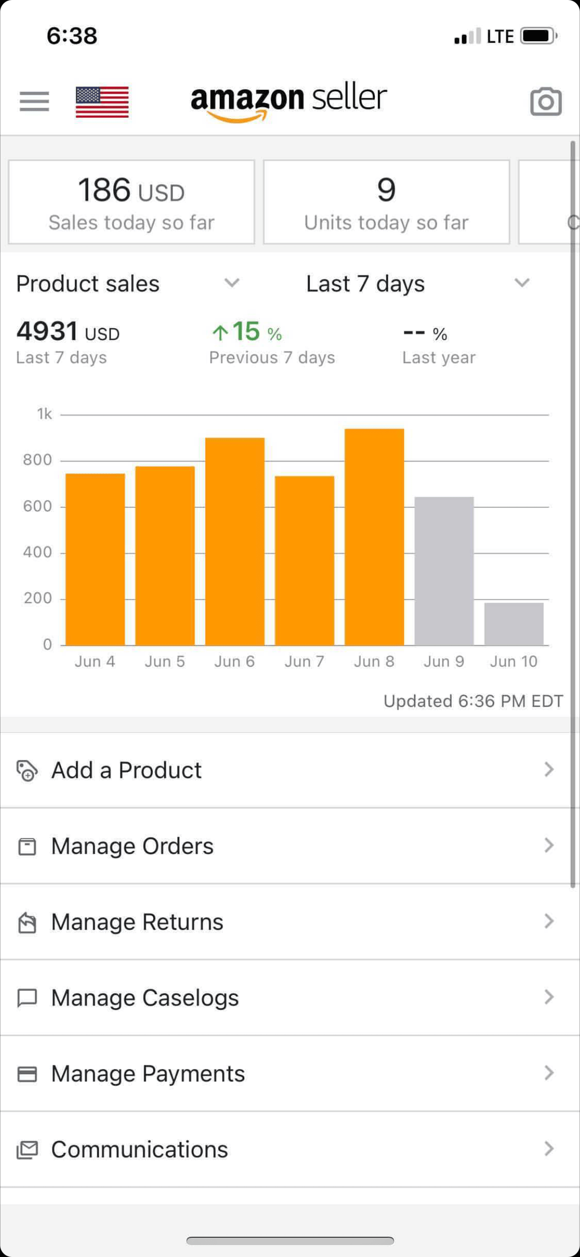Tap the gray Jun 9 bar
This screenshot has width=580, height=1257.
(444, 571)
